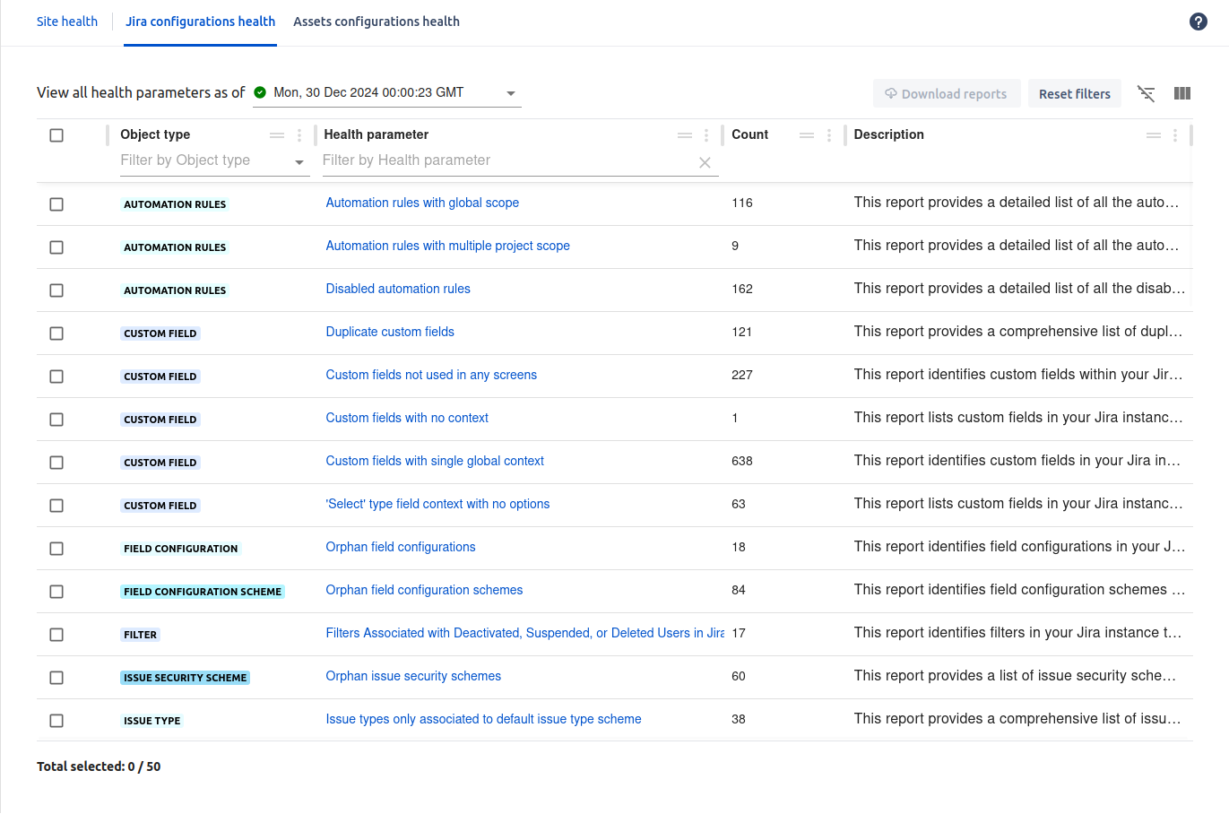Image resolution: width=1229 pixels, height=814 pixels.
Task: Click the FILTER object type tag
Action: [140, 635]
